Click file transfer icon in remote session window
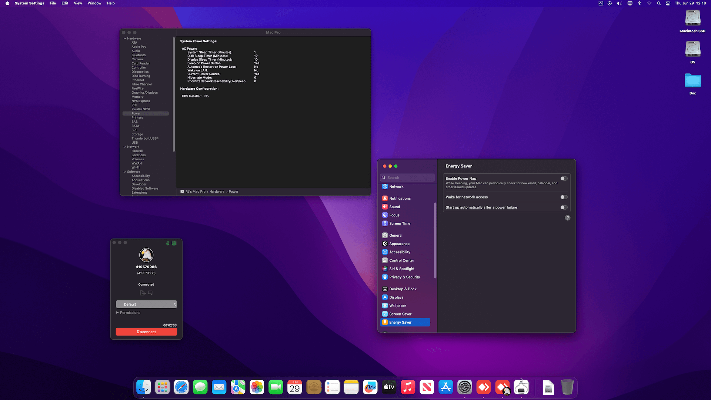The image size is (711, 400). pyautogui.click(x=143, y=293)
